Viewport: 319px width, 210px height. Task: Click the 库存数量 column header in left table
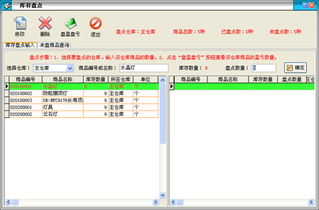[96, 79]
